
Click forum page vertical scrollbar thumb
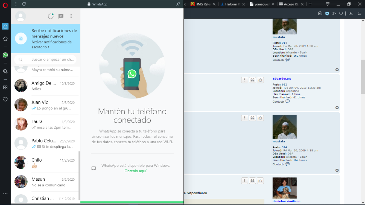(363, 77)
